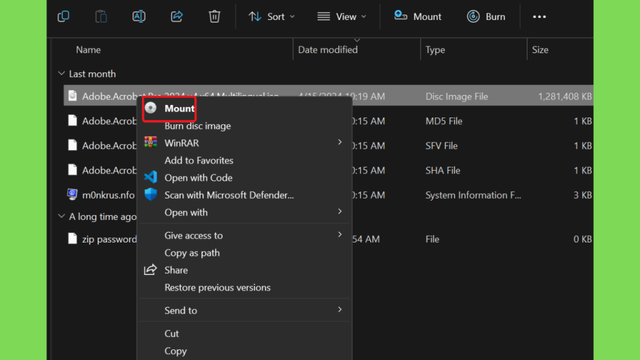The width and height of the screenshot is (640, 360).
Task: Open the See more three-dots menu
Action: tap(539, 17)
